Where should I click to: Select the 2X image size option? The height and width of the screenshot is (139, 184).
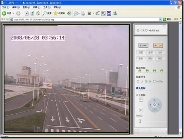pos(146,81)
